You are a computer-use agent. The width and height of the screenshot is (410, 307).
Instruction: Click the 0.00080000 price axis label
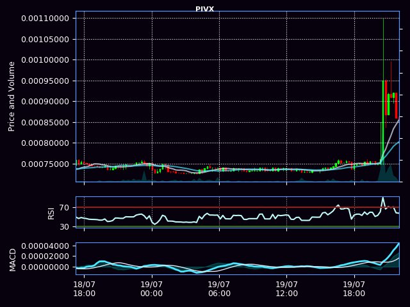45,143
